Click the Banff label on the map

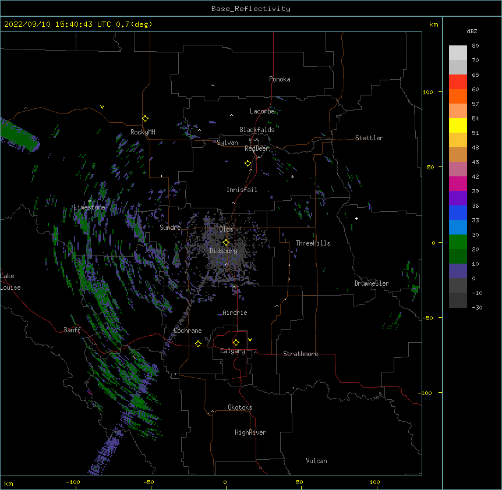72,330
